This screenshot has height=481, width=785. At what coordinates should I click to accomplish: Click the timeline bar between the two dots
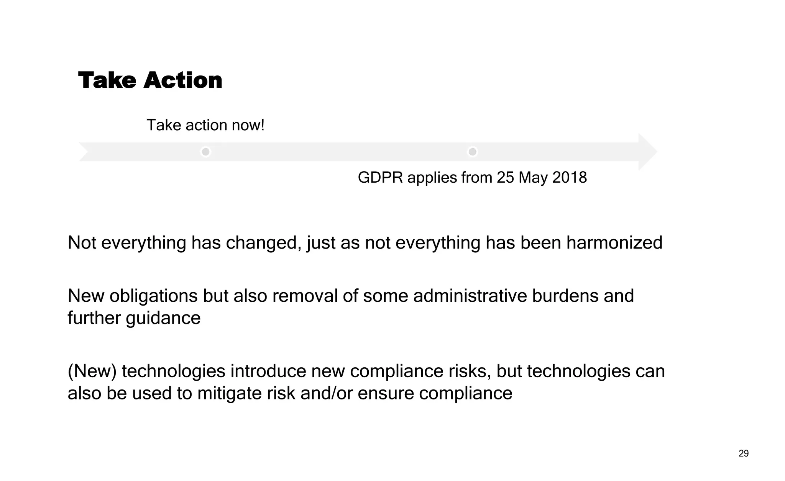pyautogui.click(x=339, y=152)
